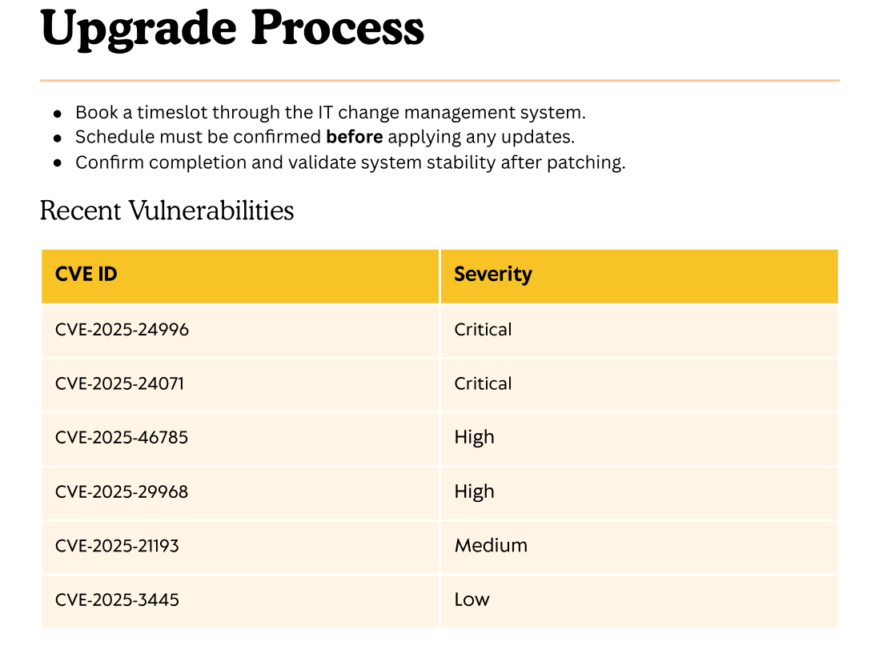879x662 pixels.
Task: Select the High severity for CVE-2025-29968
Action: 475,491
